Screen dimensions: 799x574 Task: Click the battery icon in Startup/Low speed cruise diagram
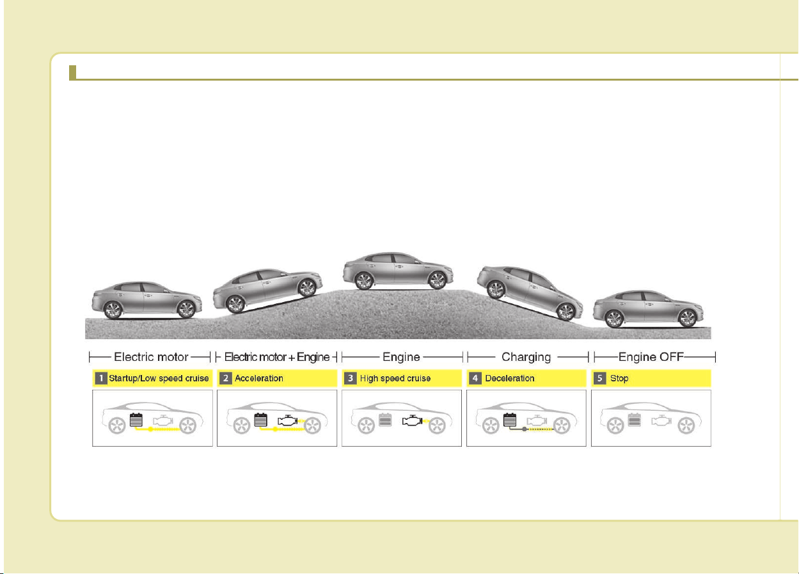[136, 420]
